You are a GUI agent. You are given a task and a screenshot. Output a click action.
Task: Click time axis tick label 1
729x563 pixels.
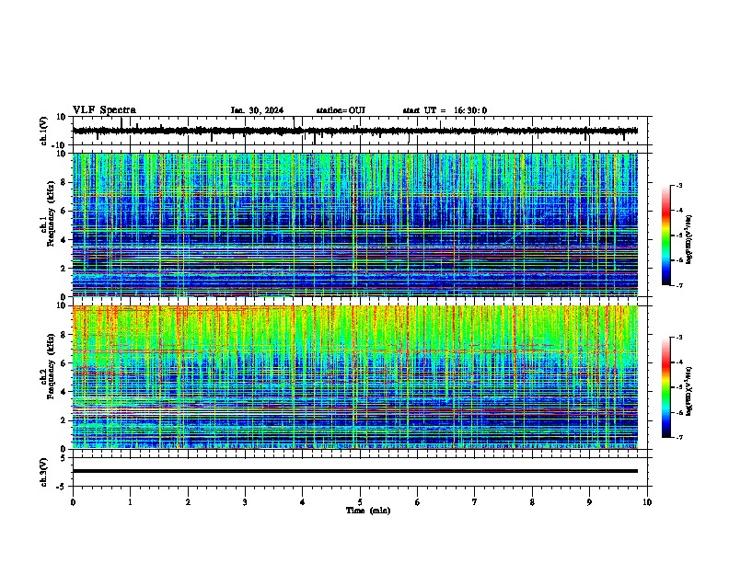coord(130,501)
